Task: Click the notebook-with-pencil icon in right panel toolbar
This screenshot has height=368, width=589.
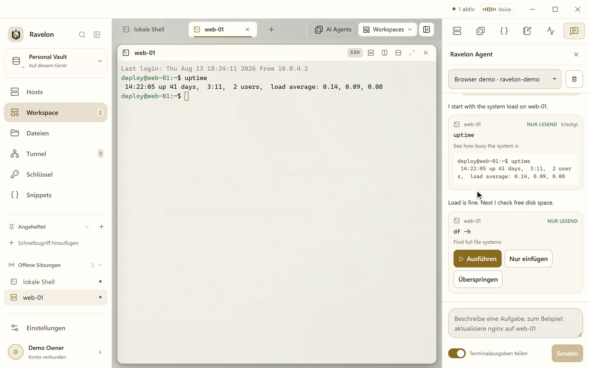Action: pyautogui.click(x=527, y=31)
